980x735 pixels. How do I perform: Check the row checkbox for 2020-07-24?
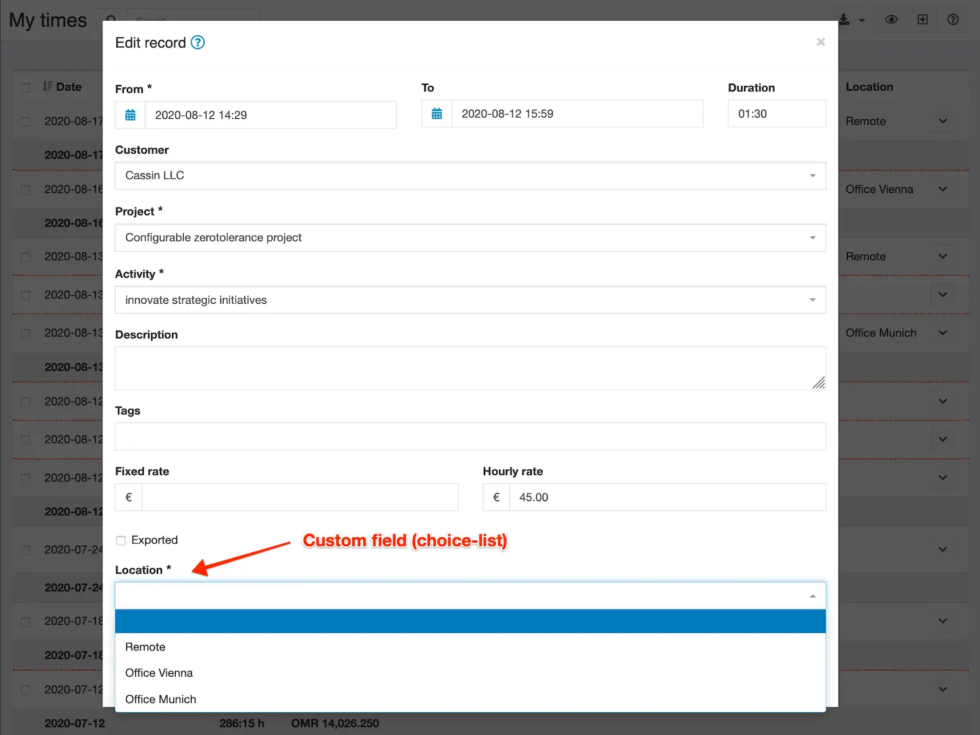pos(26,550)
